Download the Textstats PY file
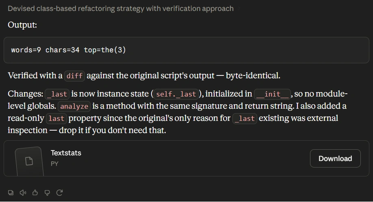Screen dimensions: 373x202 point(335,158)
